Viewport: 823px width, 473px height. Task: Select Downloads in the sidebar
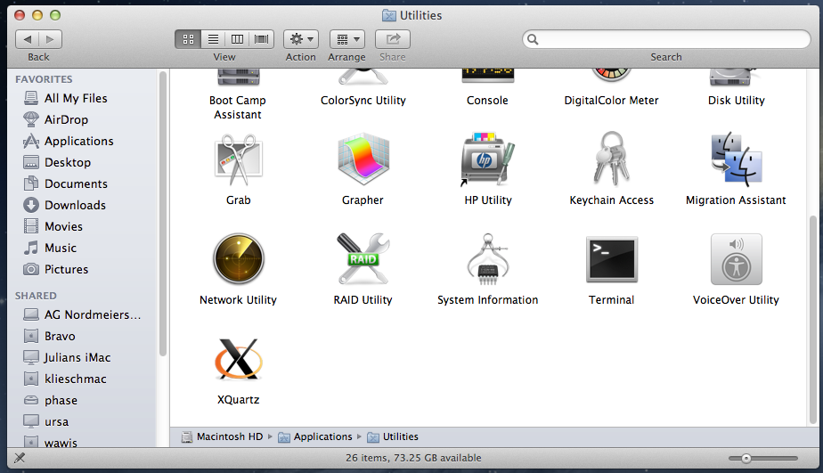[x=75, y=205]
